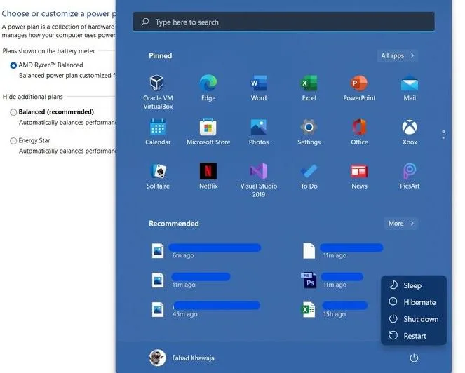Choose Hibernate from the power menu

pos(413,302)
